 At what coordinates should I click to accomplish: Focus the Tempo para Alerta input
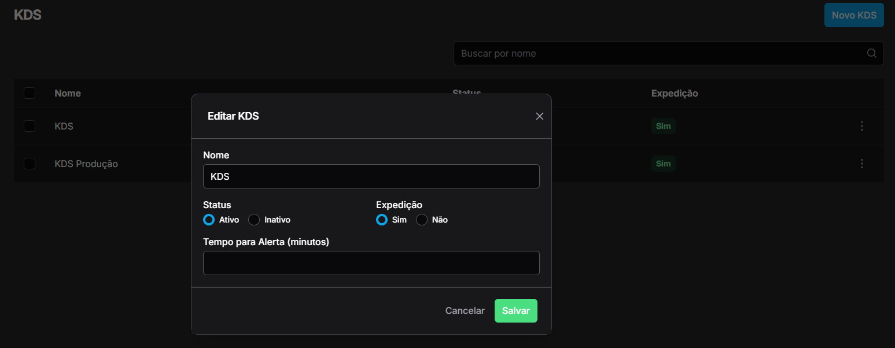371,263
